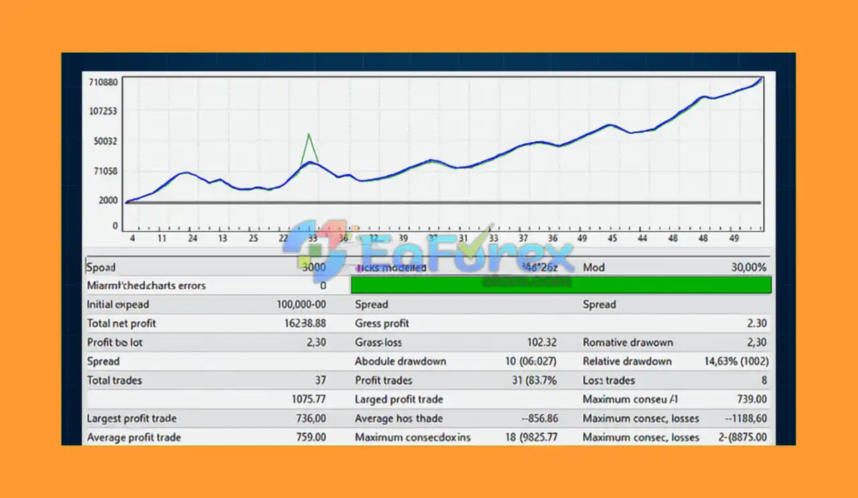Click the 31 (83.7% value
Screen dimensions: 858x498
[x=534, y=380]
